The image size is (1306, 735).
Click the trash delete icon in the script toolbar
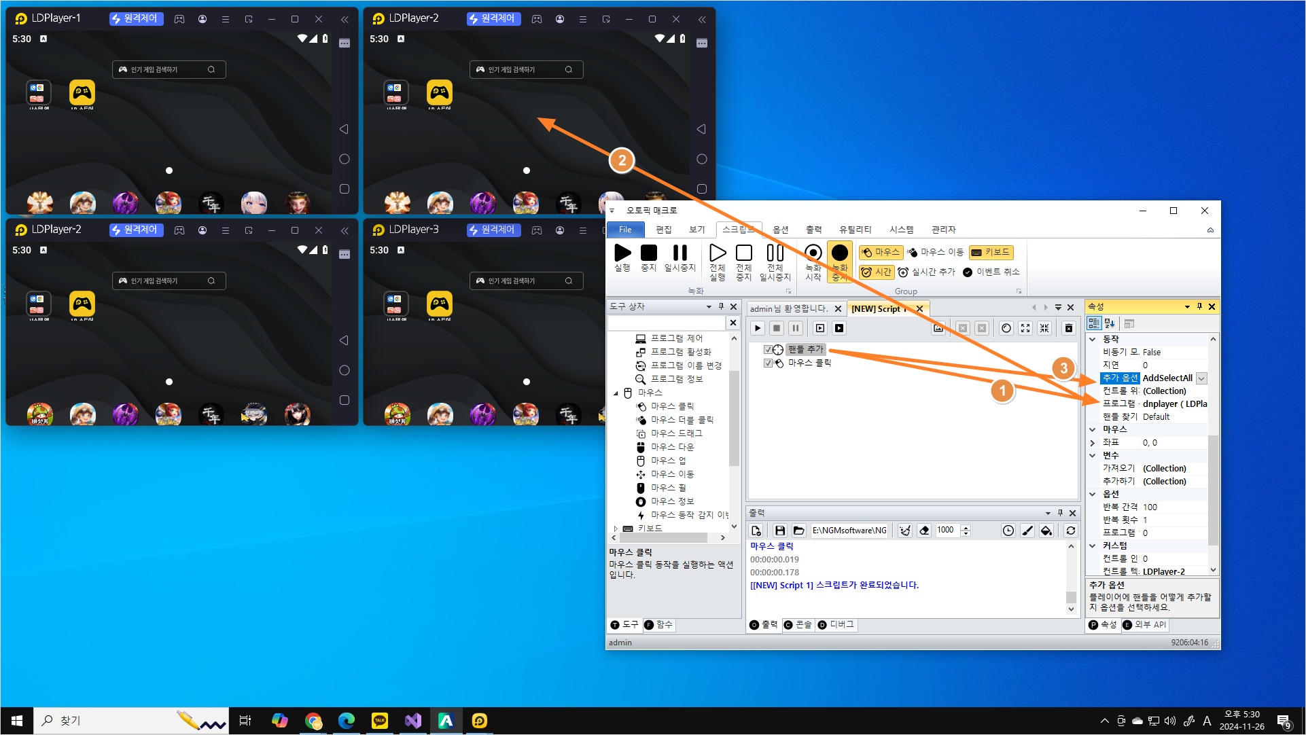coord(1068,328)
